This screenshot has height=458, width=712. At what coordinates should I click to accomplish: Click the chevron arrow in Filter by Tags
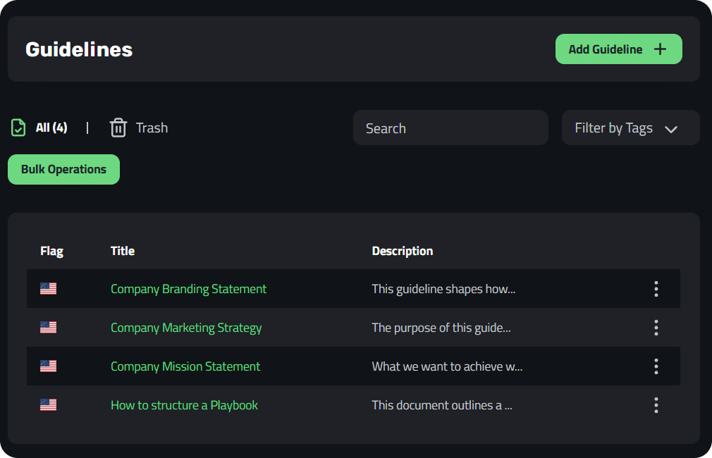(x=671, y=129)
